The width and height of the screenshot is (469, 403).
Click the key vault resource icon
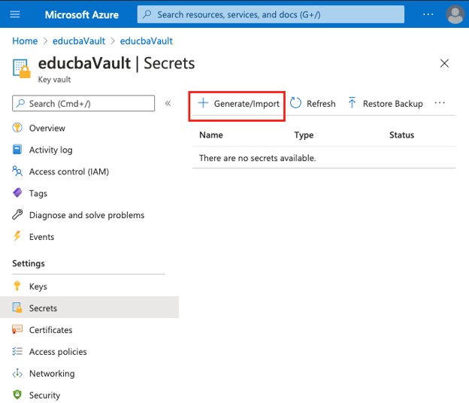tap(22, 68)
